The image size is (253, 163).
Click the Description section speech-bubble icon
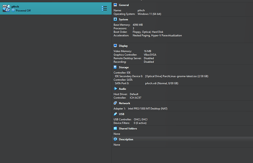coord(115,139)
